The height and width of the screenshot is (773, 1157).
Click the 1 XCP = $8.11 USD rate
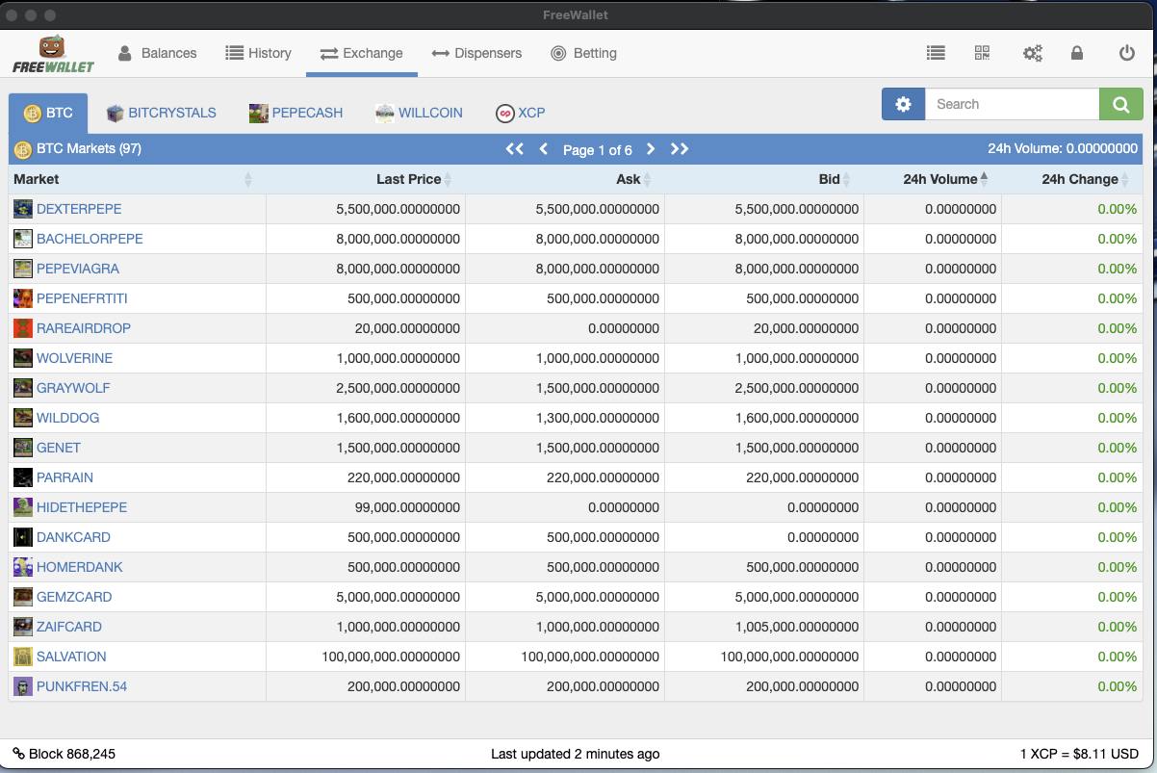point(1080,754)
